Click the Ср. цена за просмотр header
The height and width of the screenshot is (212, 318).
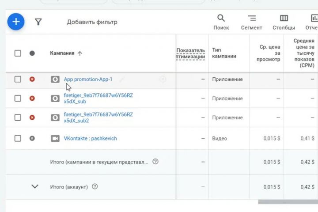pyautogui.click(x=269, y=53)
